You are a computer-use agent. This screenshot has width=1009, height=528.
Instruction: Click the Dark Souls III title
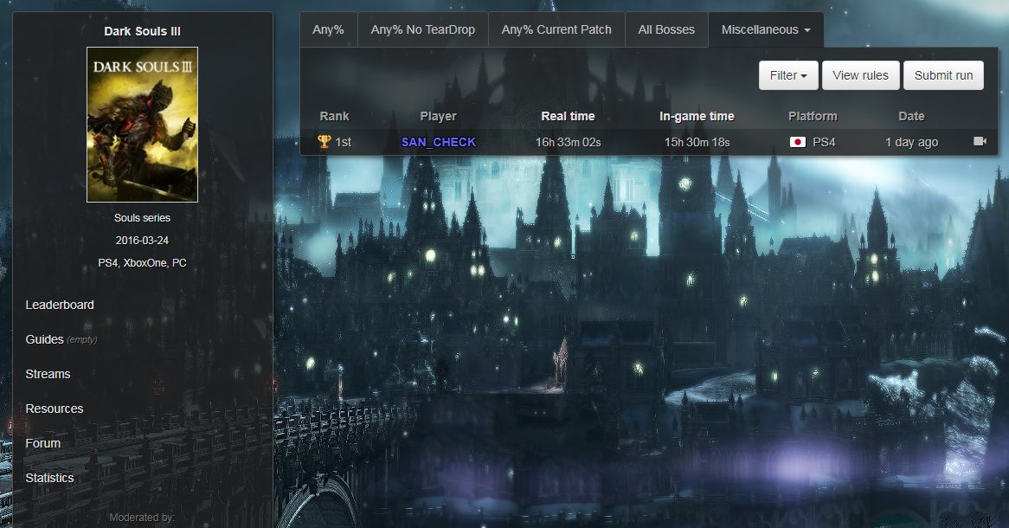click(x=142, y=31)
